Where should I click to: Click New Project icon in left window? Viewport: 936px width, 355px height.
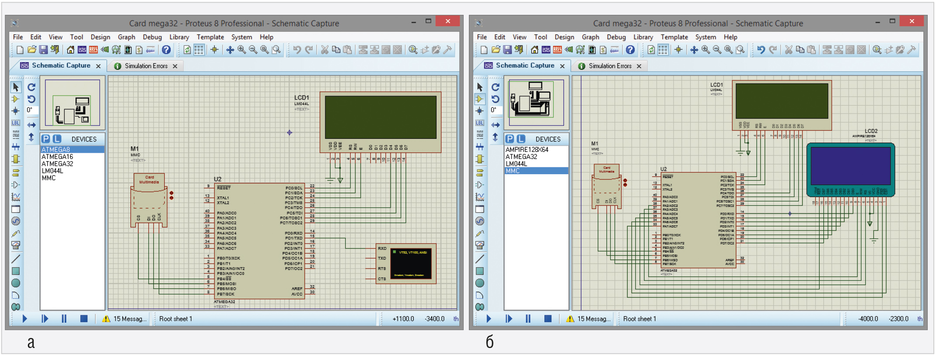point(20,50)
